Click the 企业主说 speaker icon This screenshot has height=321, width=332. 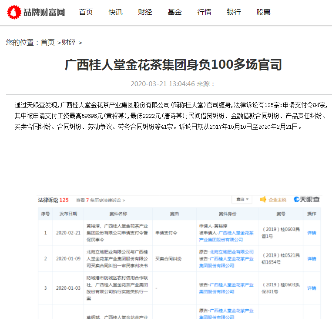pyautogui.click(x=263, y=199)
